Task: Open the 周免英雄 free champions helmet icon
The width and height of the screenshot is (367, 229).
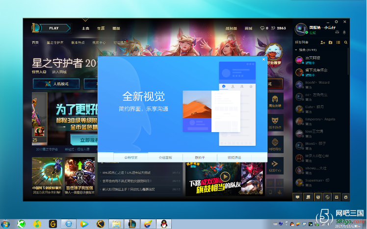Action: click(275, 101)
